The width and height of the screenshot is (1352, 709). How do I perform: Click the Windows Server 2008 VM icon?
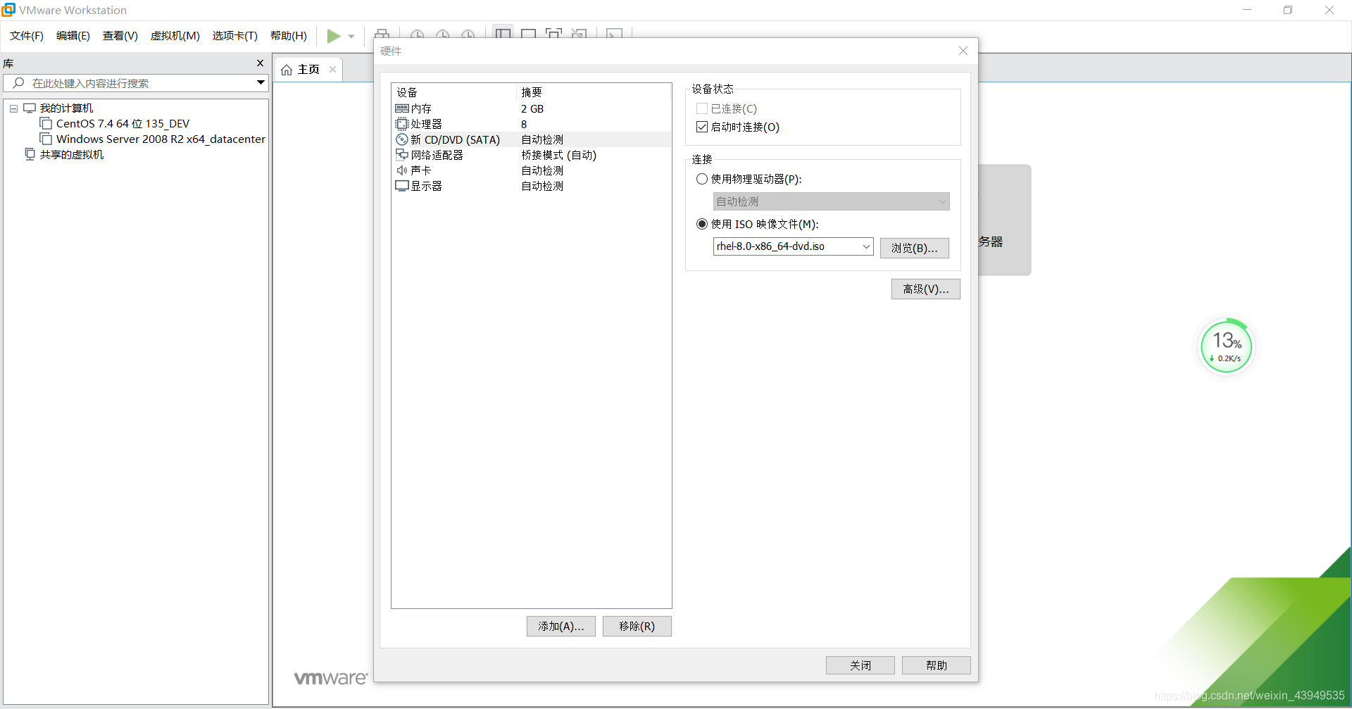46,139
